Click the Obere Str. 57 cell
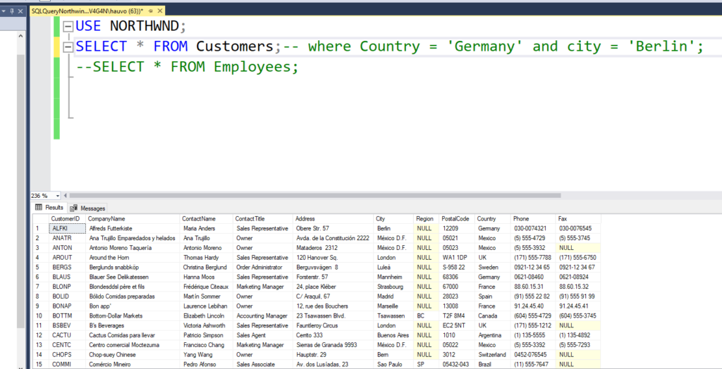This screenshot has height=369, width=722. pyautogui.click(x=333, y=228)
